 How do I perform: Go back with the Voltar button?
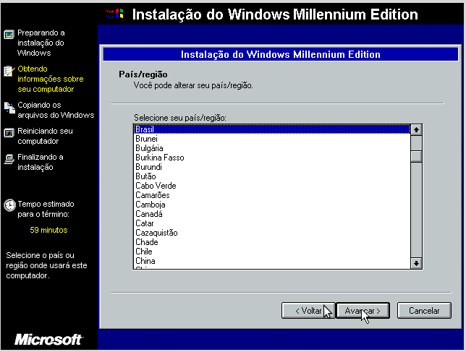(x=308, y=311)
